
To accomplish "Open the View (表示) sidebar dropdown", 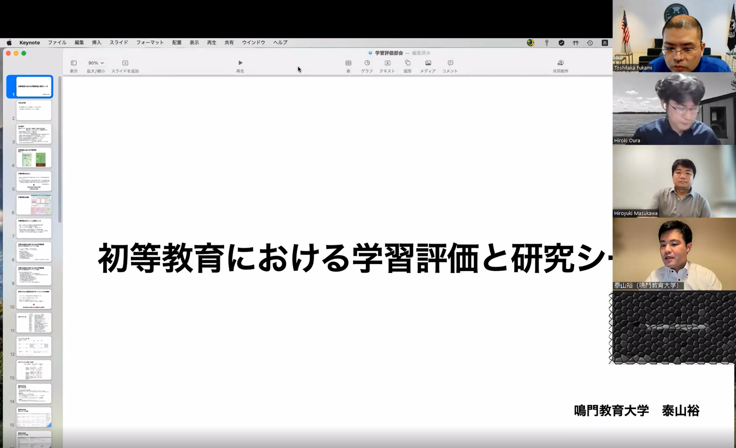I will [73, 63].
